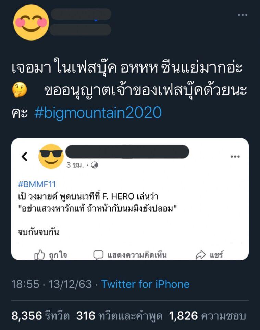Click the Twitter for iPhone source link
The height and width of the screenshot is (330, 260).
tap(145, 284)
